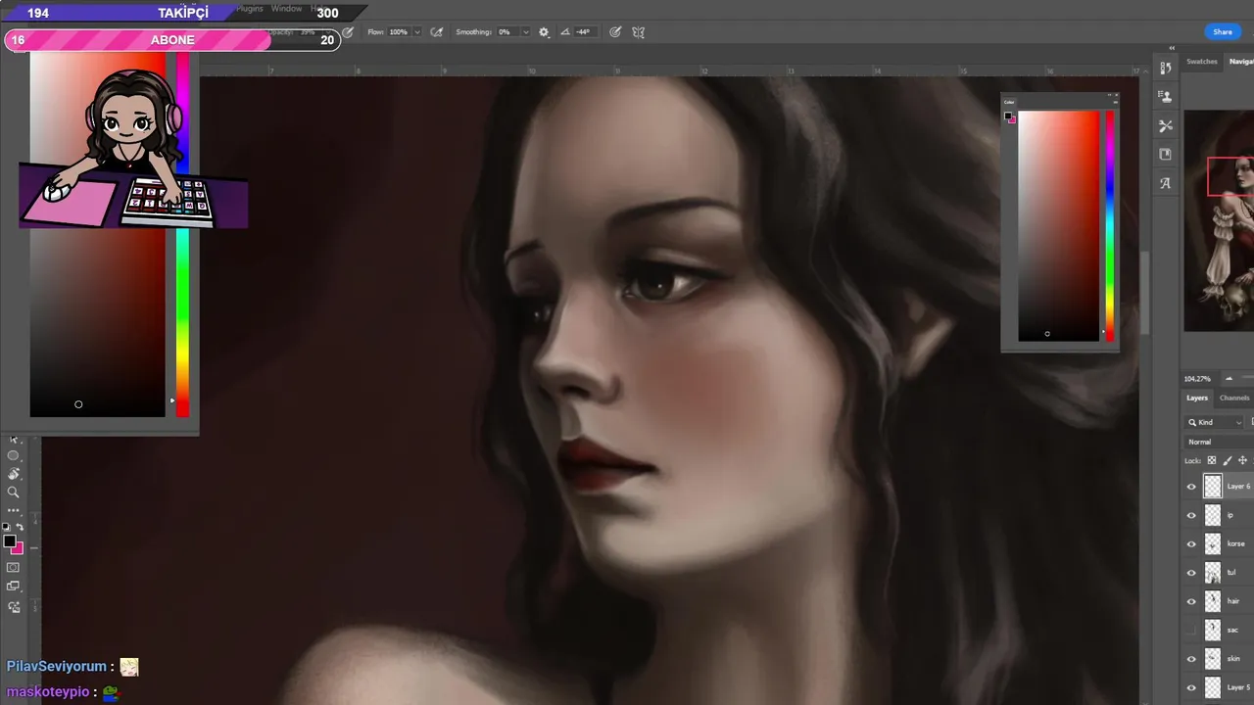This screenshot has width=1254, height=705.
Task: Select the Hand rotate view tool
Action: [14, 474]
